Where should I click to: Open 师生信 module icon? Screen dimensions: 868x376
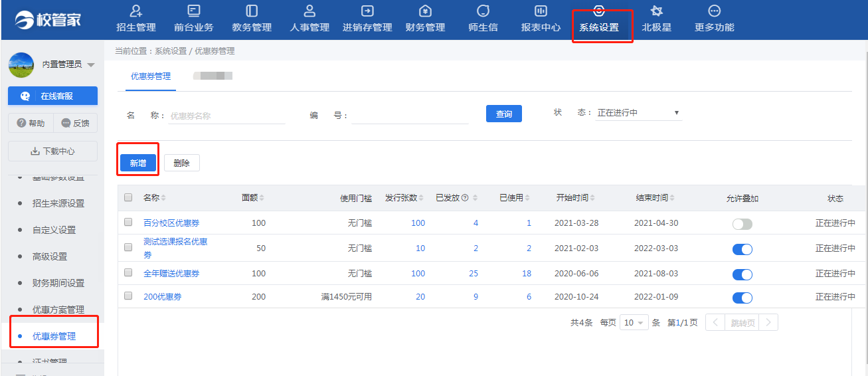pos(483,11)
